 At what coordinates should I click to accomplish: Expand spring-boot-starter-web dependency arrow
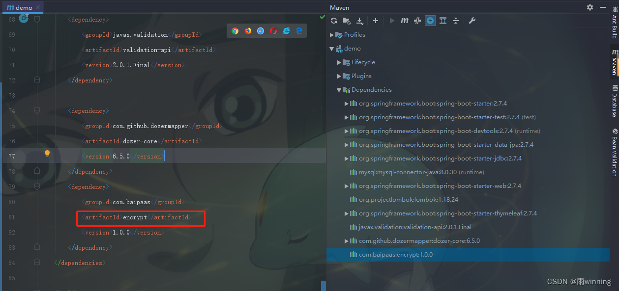pyautogui.click(x=346, y=186)
